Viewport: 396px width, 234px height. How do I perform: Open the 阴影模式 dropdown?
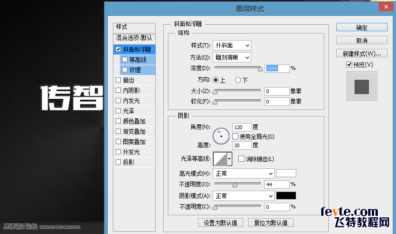pyautogui.click(x=243, y=196)
